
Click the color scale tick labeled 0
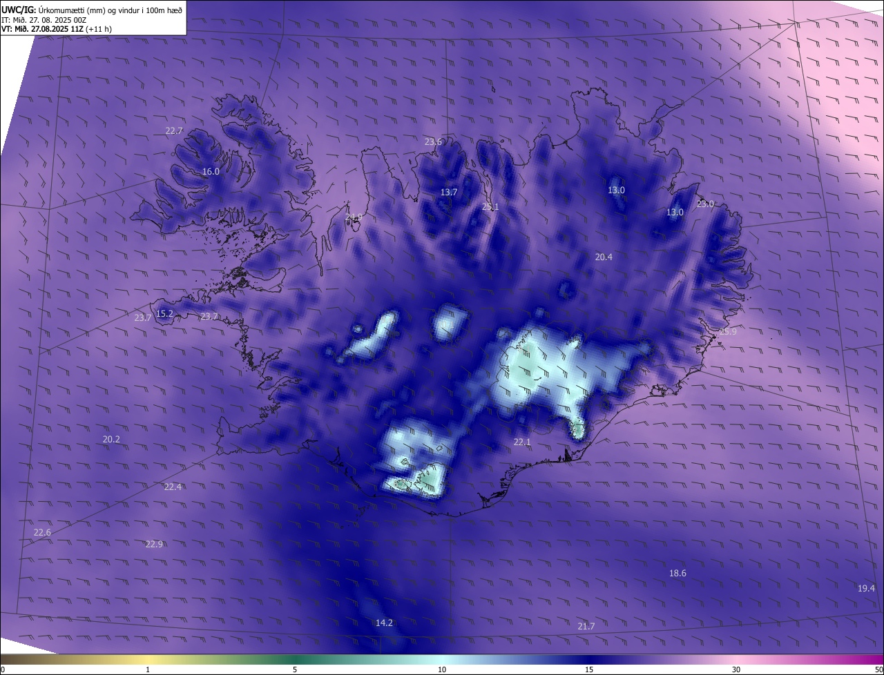3,670
